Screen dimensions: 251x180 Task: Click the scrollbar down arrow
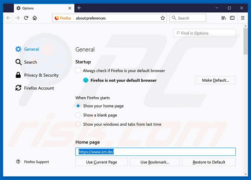coord(246,174)
